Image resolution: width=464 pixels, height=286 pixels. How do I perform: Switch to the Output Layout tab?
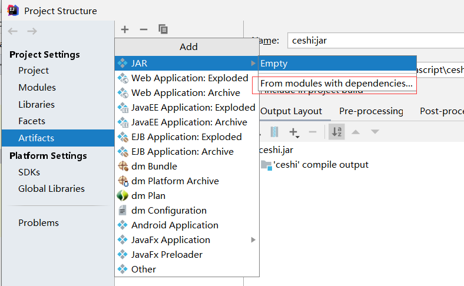click(291, 111)
